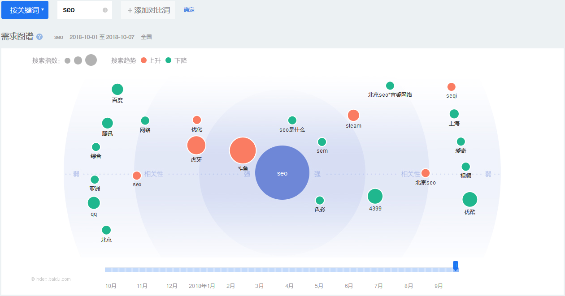The image size is (565, 296).
Task: Select the central blue seo bubble
Action: click(282, 173)
